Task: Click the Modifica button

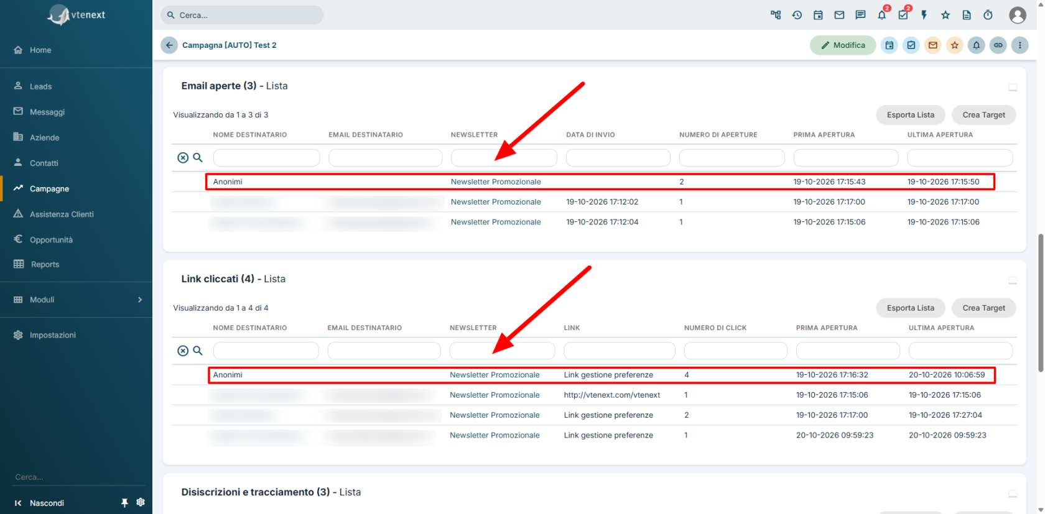Action: tap(843, 45)
